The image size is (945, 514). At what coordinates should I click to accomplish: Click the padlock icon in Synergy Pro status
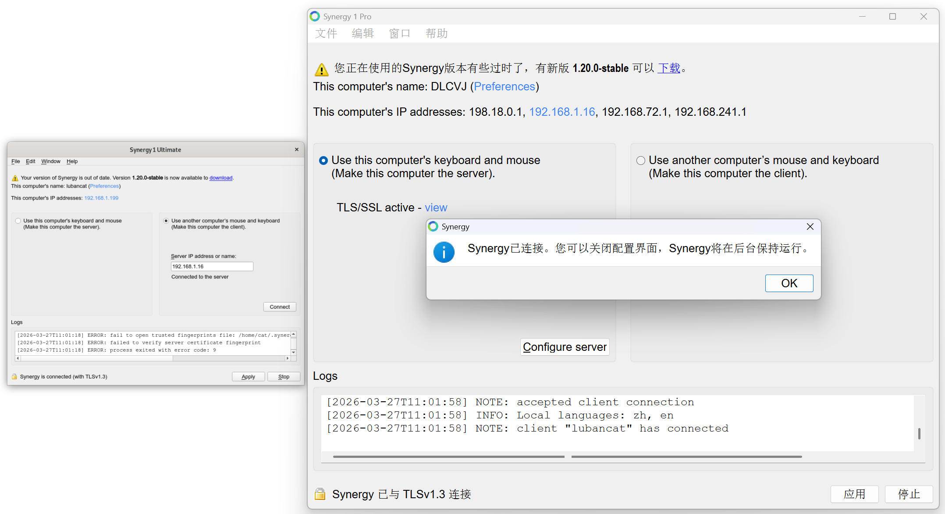pyautogui.click(x=320, y=494)
